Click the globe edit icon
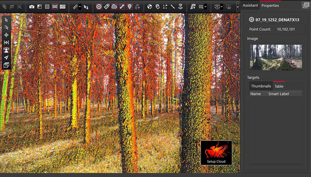 click(x=150, y=7)
